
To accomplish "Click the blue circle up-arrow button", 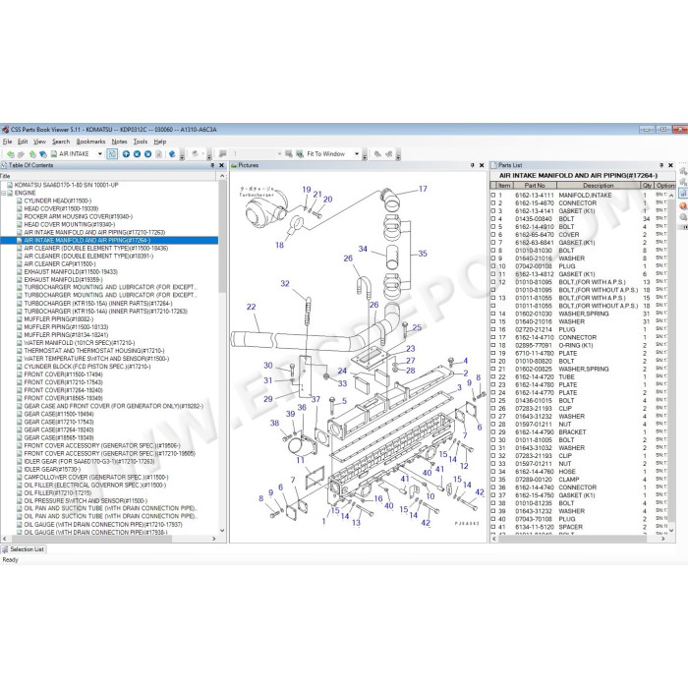I will [x=126, y=154].
